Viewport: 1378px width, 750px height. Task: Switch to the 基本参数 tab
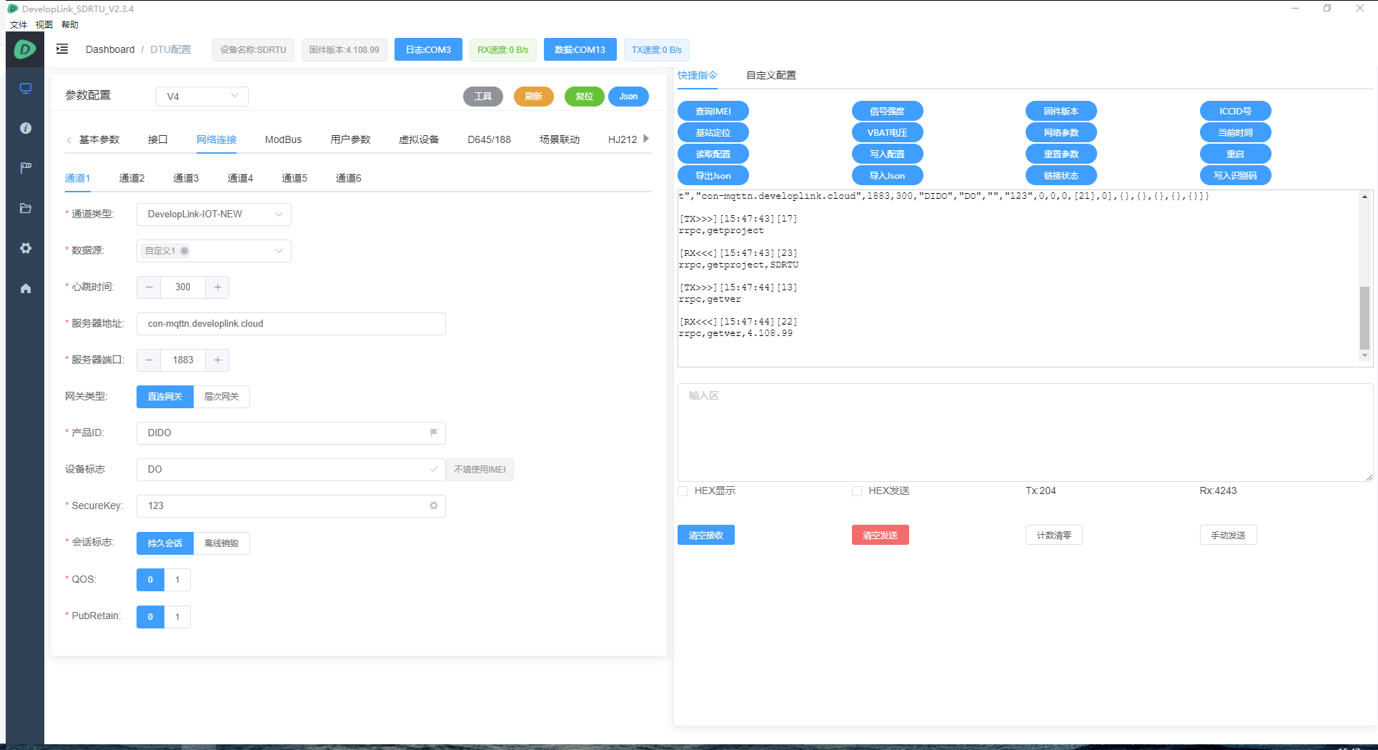tap(99, 139)
